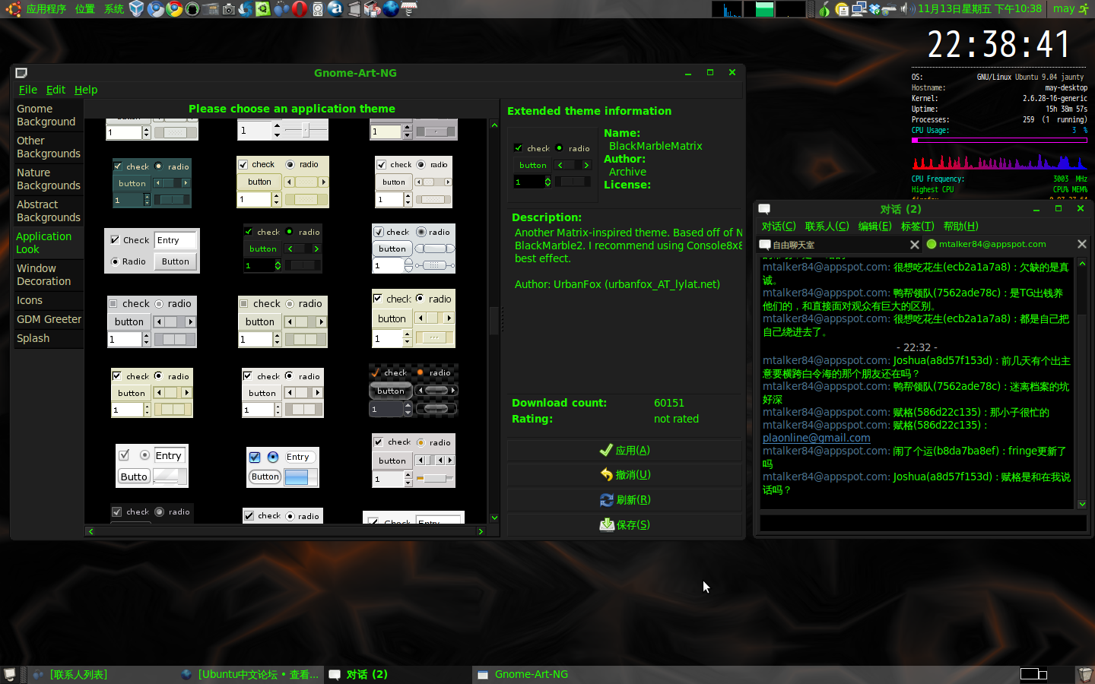Click the Dropbox tray icon
This screenshot has height=684, width=1095.
point(874,9)
